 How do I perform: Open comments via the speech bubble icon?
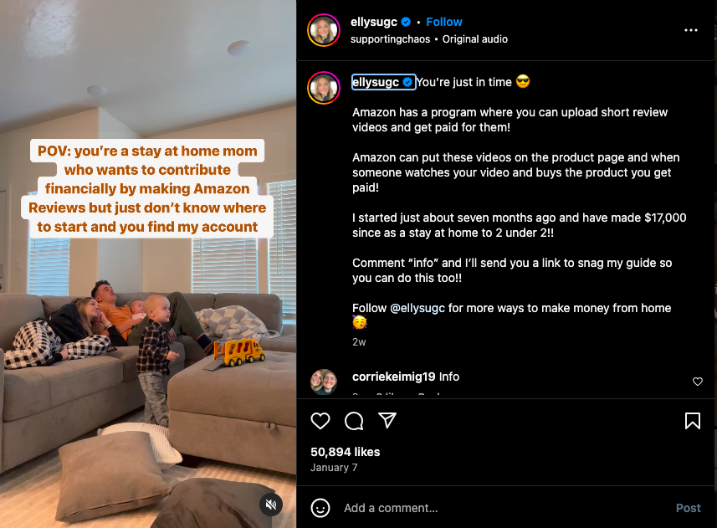pos(354,421)
